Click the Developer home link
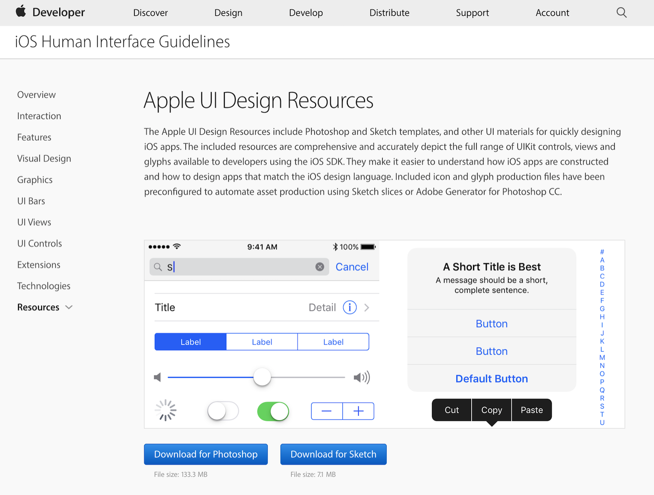 coord(59,12)
